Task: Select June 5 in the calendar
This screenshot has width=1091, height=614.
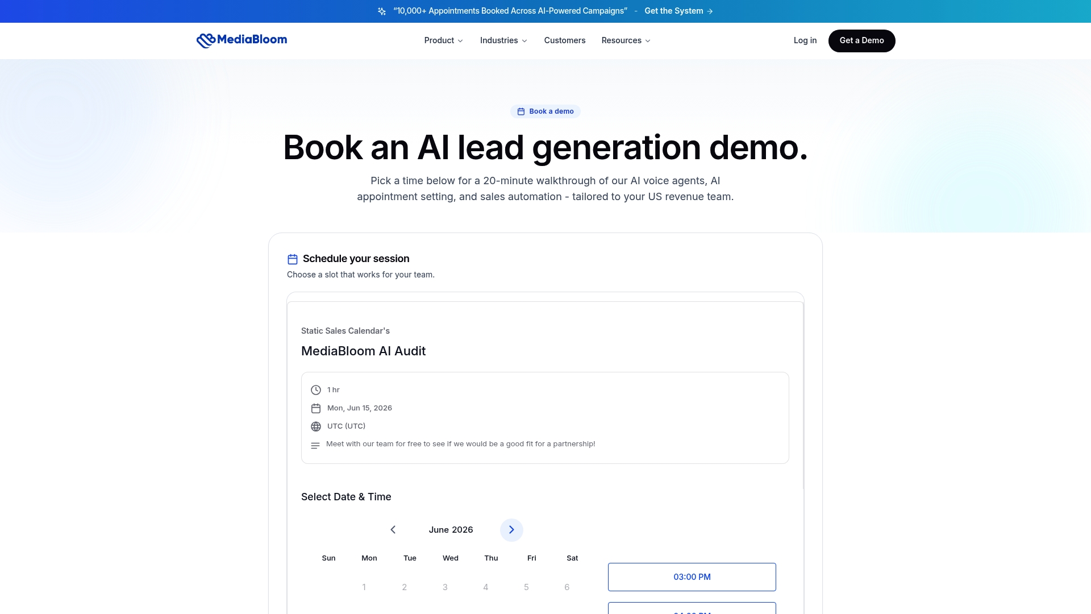Action: click(526, 587)
